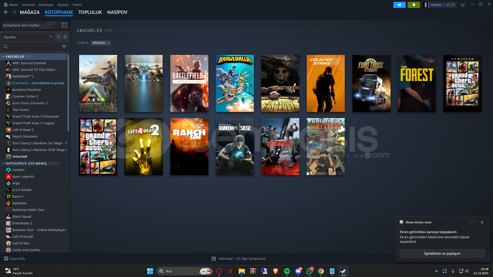Click the recent activity clock icon

(x=59, y=37)
